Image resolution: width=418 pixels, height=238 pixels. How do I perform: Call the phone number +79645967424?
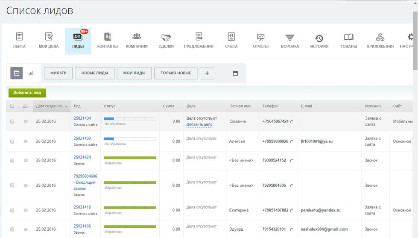[x=292, y=121]
